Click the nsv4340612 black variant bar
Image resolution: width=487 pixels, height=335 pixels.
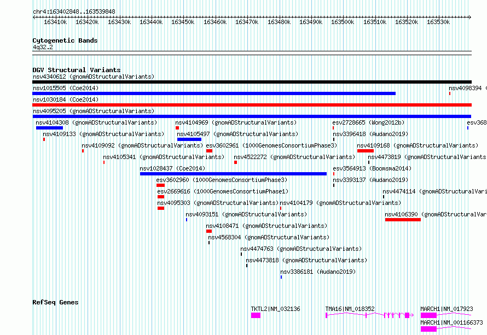252,82
